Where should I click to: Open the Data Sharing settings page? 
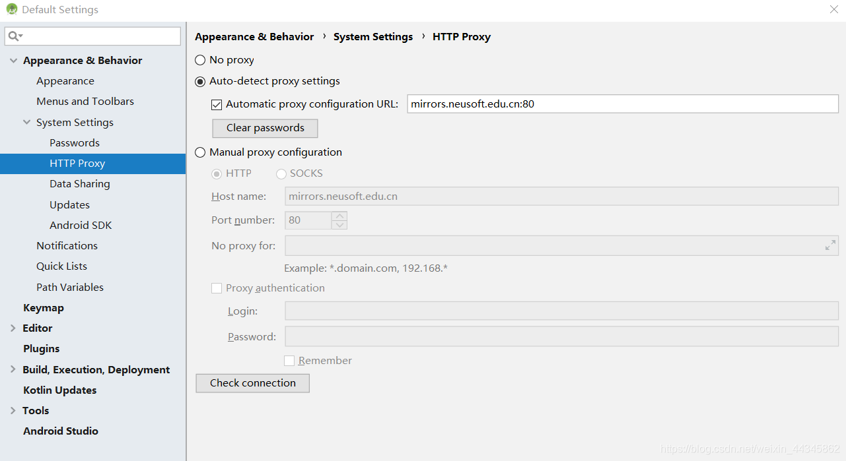(80, 184)
